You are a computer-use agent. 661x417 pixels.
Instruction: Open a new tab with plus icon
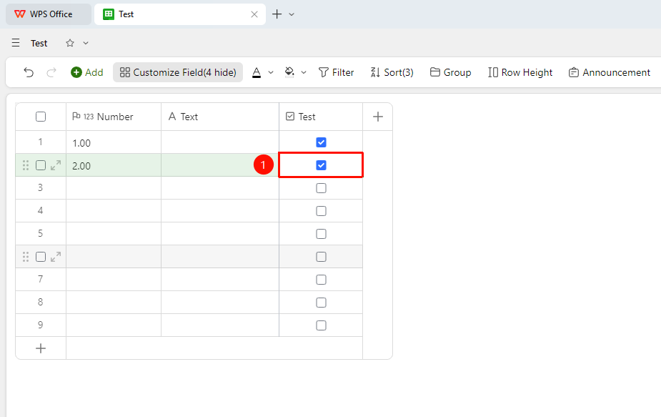click(x=277, y=14)
